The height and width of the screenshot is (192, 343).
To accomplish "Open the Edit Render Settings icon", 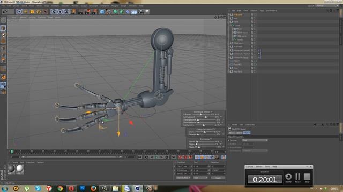I will pyautogui.click(x=94, y=12).
